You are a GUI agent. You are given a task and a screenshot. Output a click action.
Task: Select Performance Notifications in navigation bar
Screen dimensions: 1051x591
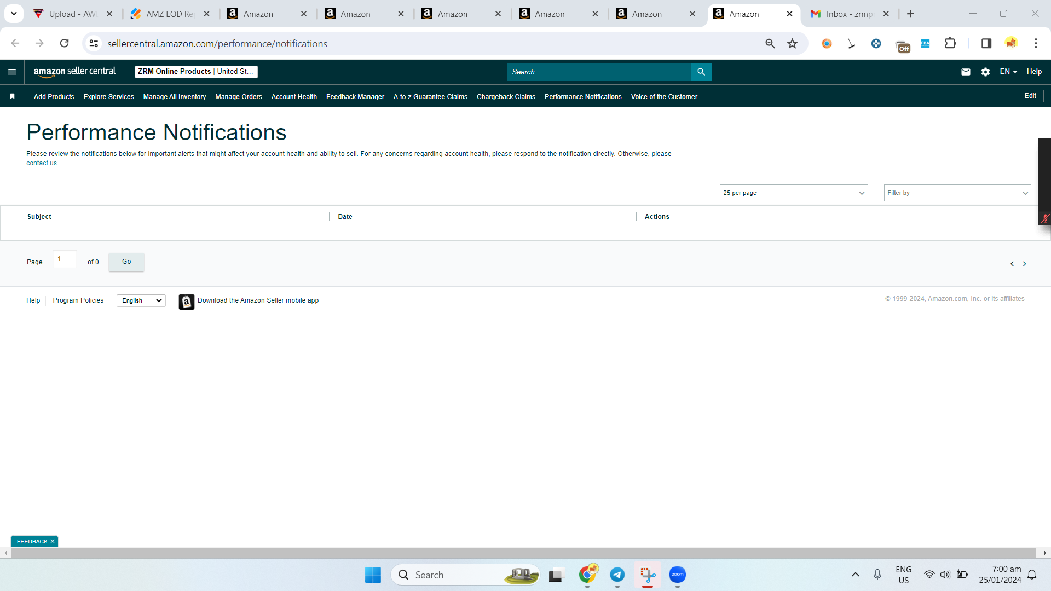point(583,97)
